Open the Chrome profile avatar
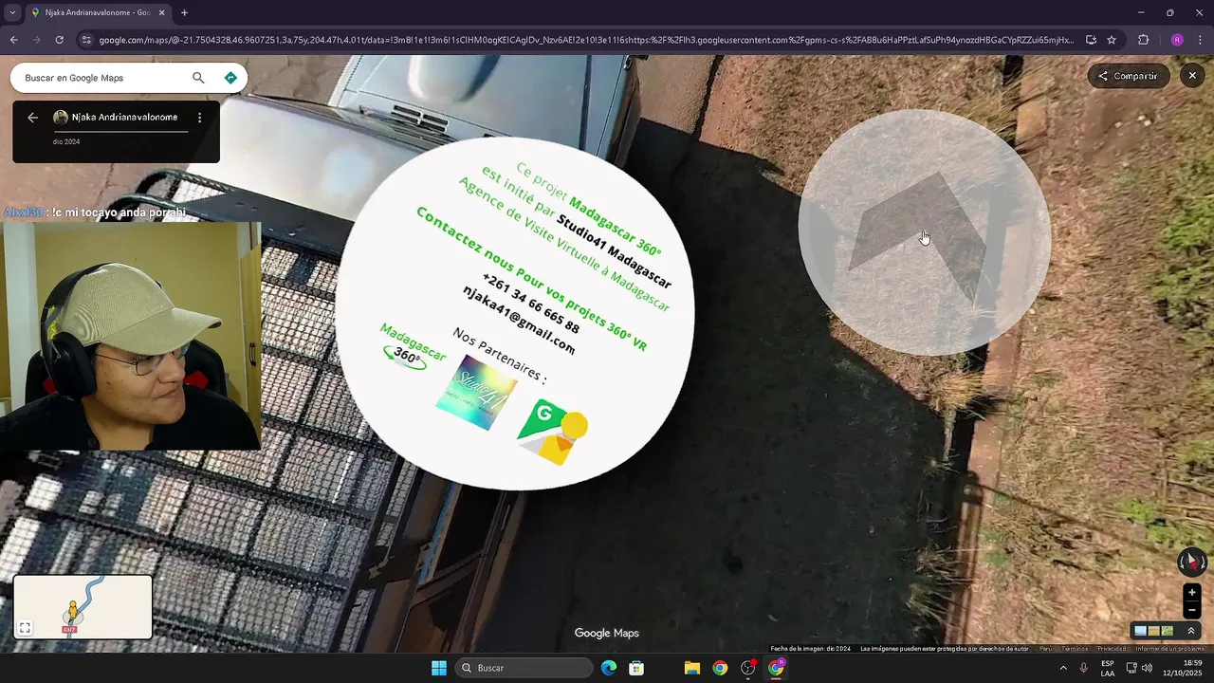The height and width of the screenshot is (683, 1214). [x=1177, y=40]
